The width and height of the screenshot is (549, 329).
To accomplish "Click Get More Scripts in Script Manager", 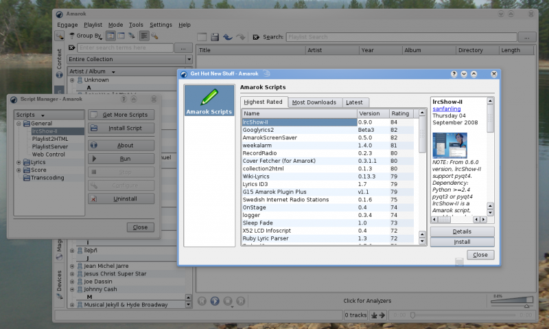I will pos(121,115).
